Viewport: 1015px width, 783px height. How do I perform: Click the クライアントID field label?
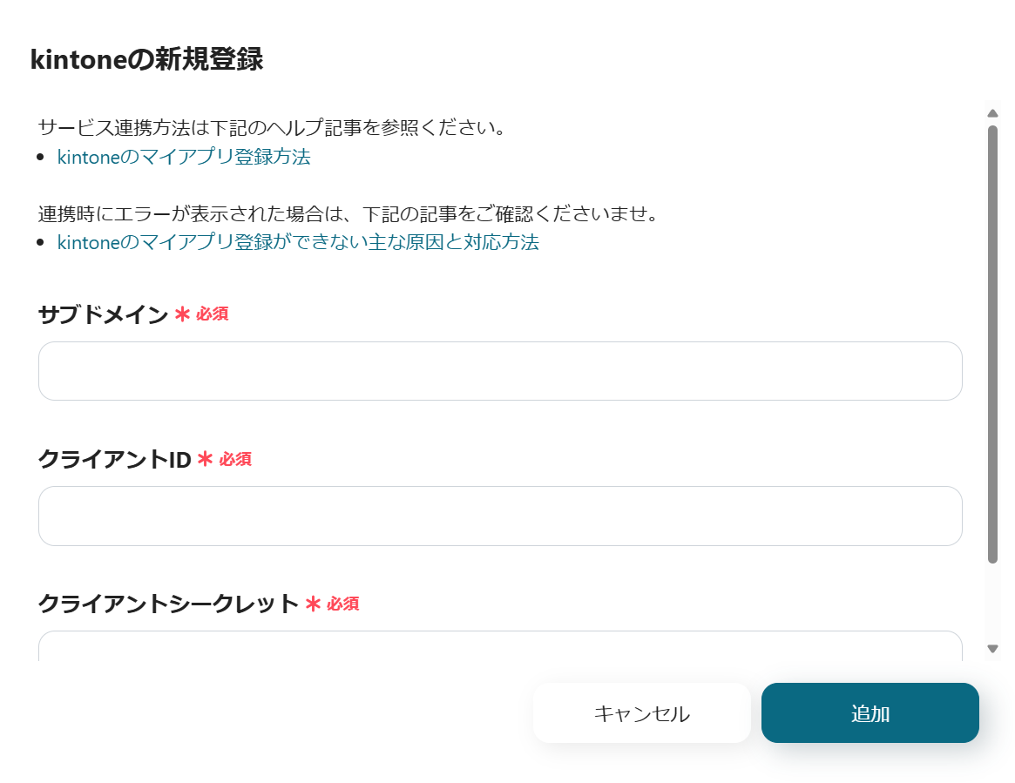pyautogui.click(x=114, y=459)
